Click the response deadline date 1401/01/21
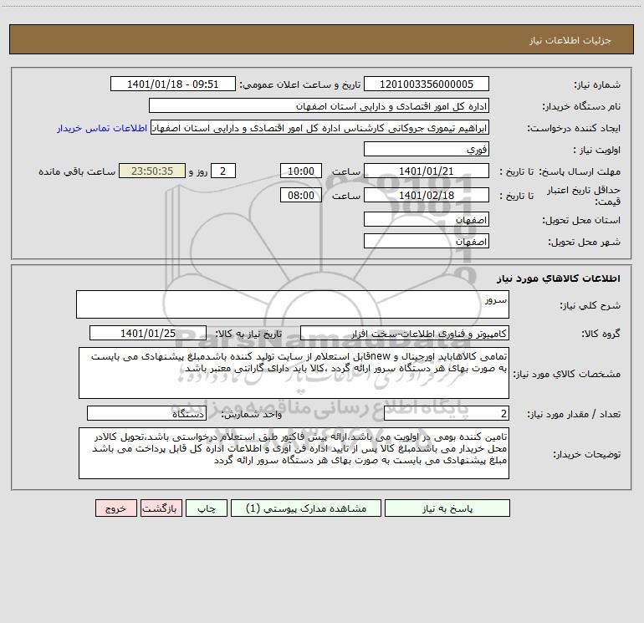The width and height of the screenshot is (644, 623). click(x=427, y=171)
